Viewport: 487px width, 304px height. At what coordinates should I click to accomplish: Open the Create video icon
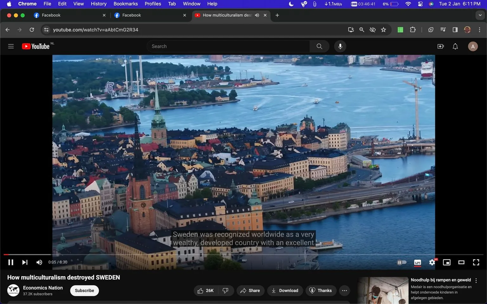coord(441,46)
